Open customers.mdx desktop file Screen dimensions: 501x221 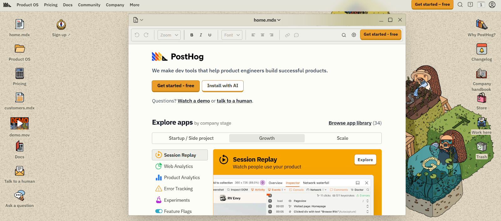tap(19, 98)
